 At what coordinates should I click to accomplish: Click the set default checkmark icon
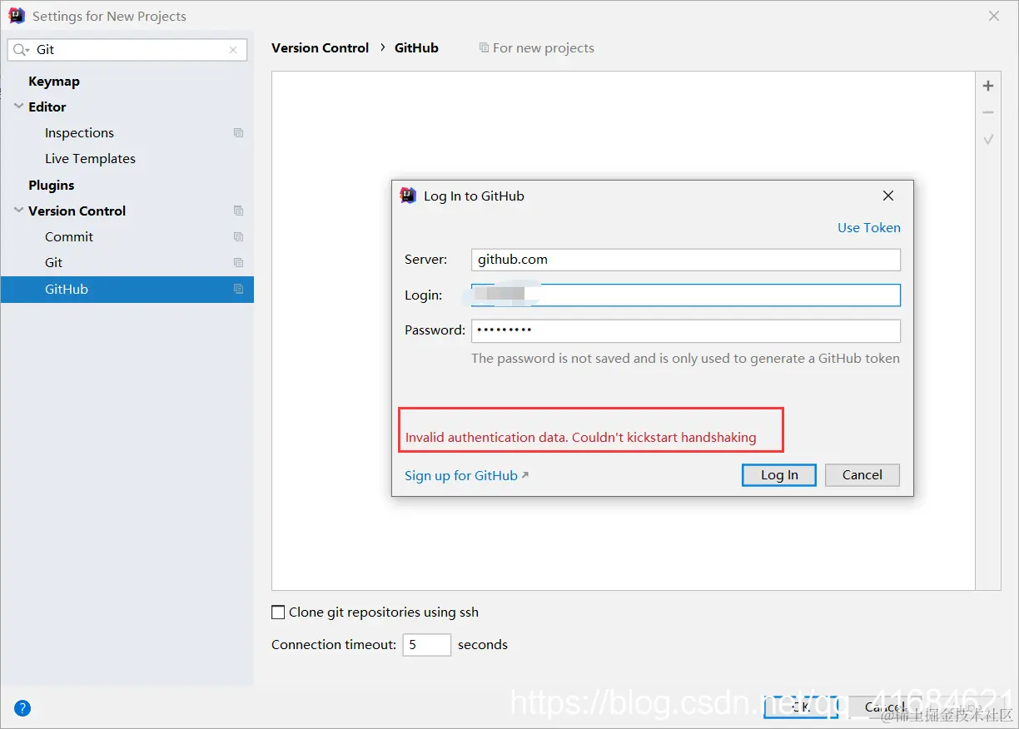(x=988, y=140)
